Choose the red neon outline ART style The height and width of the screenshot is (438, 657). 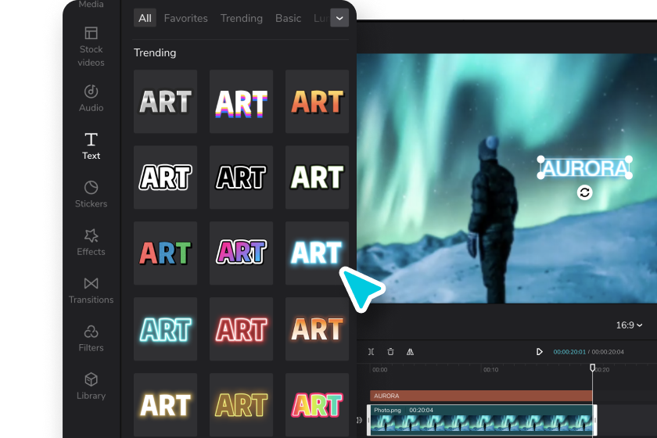tap(242, 329)
